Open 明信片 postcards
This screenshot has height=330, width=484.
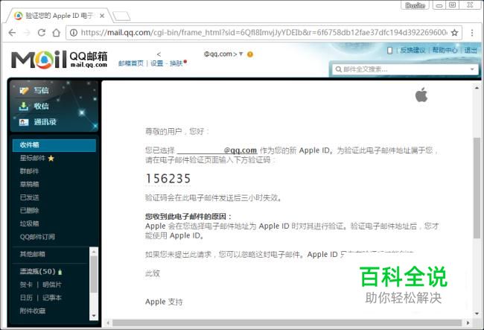pos(52,285)
